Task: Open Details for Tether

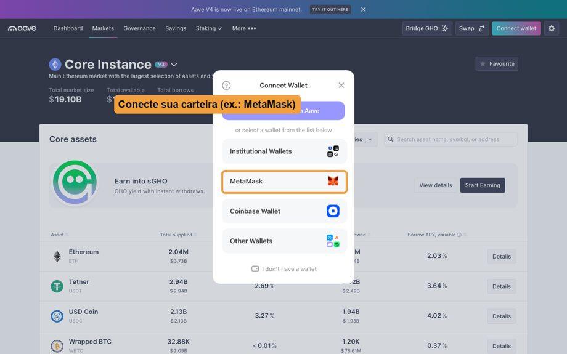Action: tap(502, 286)
